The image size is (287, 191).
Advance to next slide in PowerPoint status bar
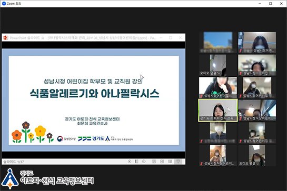(x=144, y=162)
